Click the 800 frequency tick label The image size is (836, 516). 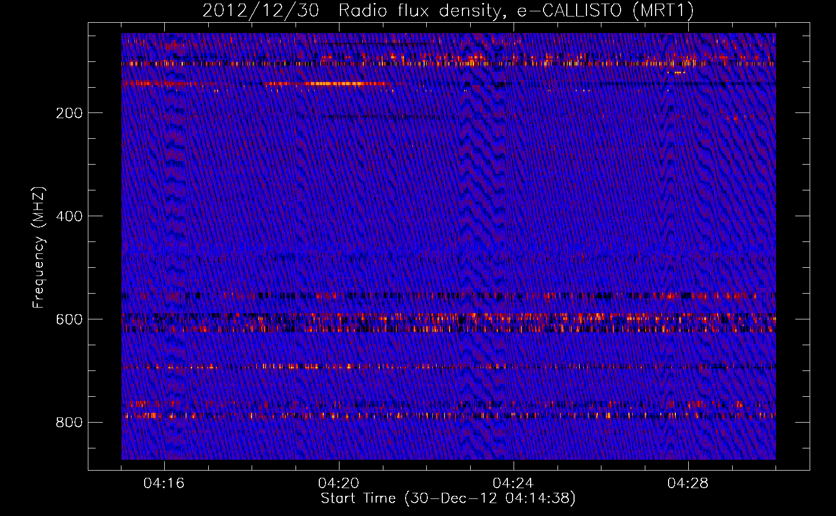point(69,423)
